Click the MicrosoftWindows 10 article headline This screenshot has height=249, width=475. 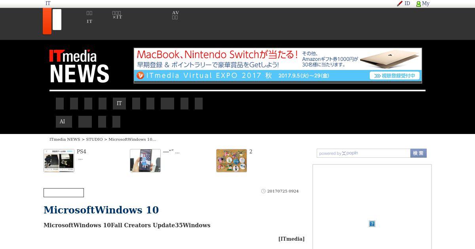coord(101,210)
